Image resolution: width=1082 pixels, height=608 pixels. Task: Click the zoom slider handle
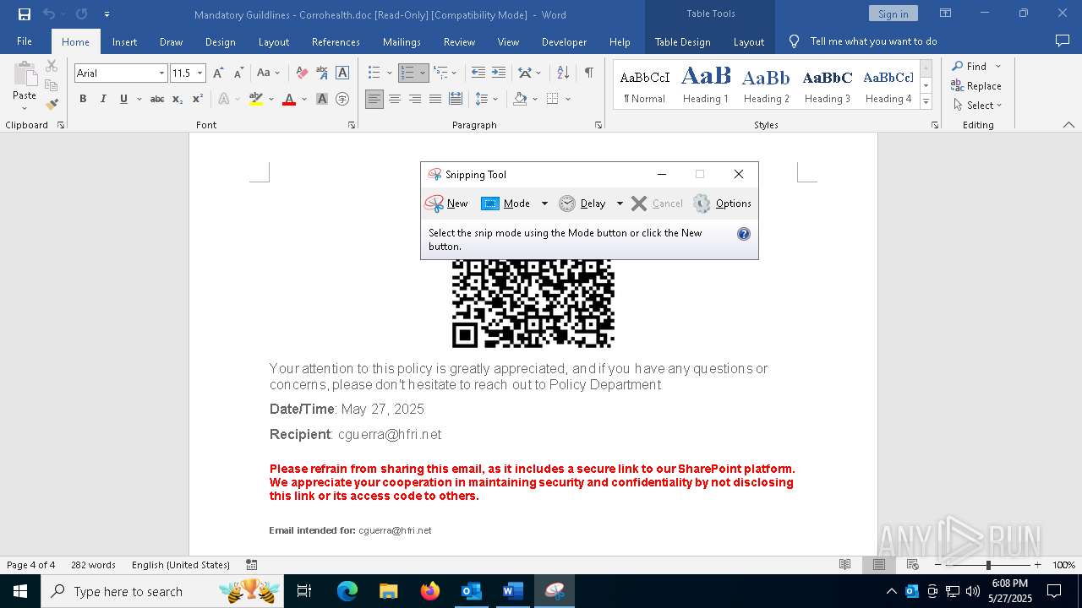tap(988, 565)
